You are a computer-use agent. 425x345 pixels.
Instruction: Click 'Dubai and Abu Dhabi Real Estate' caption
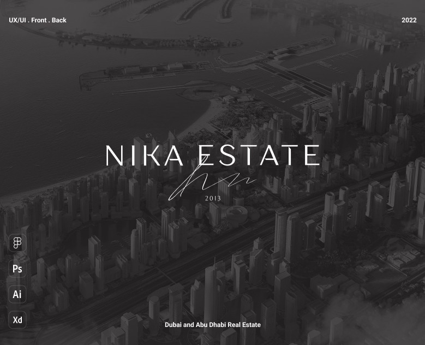coord(213,325)
